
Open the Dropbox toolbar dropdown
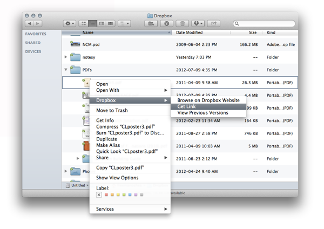[x=198, y=24]
